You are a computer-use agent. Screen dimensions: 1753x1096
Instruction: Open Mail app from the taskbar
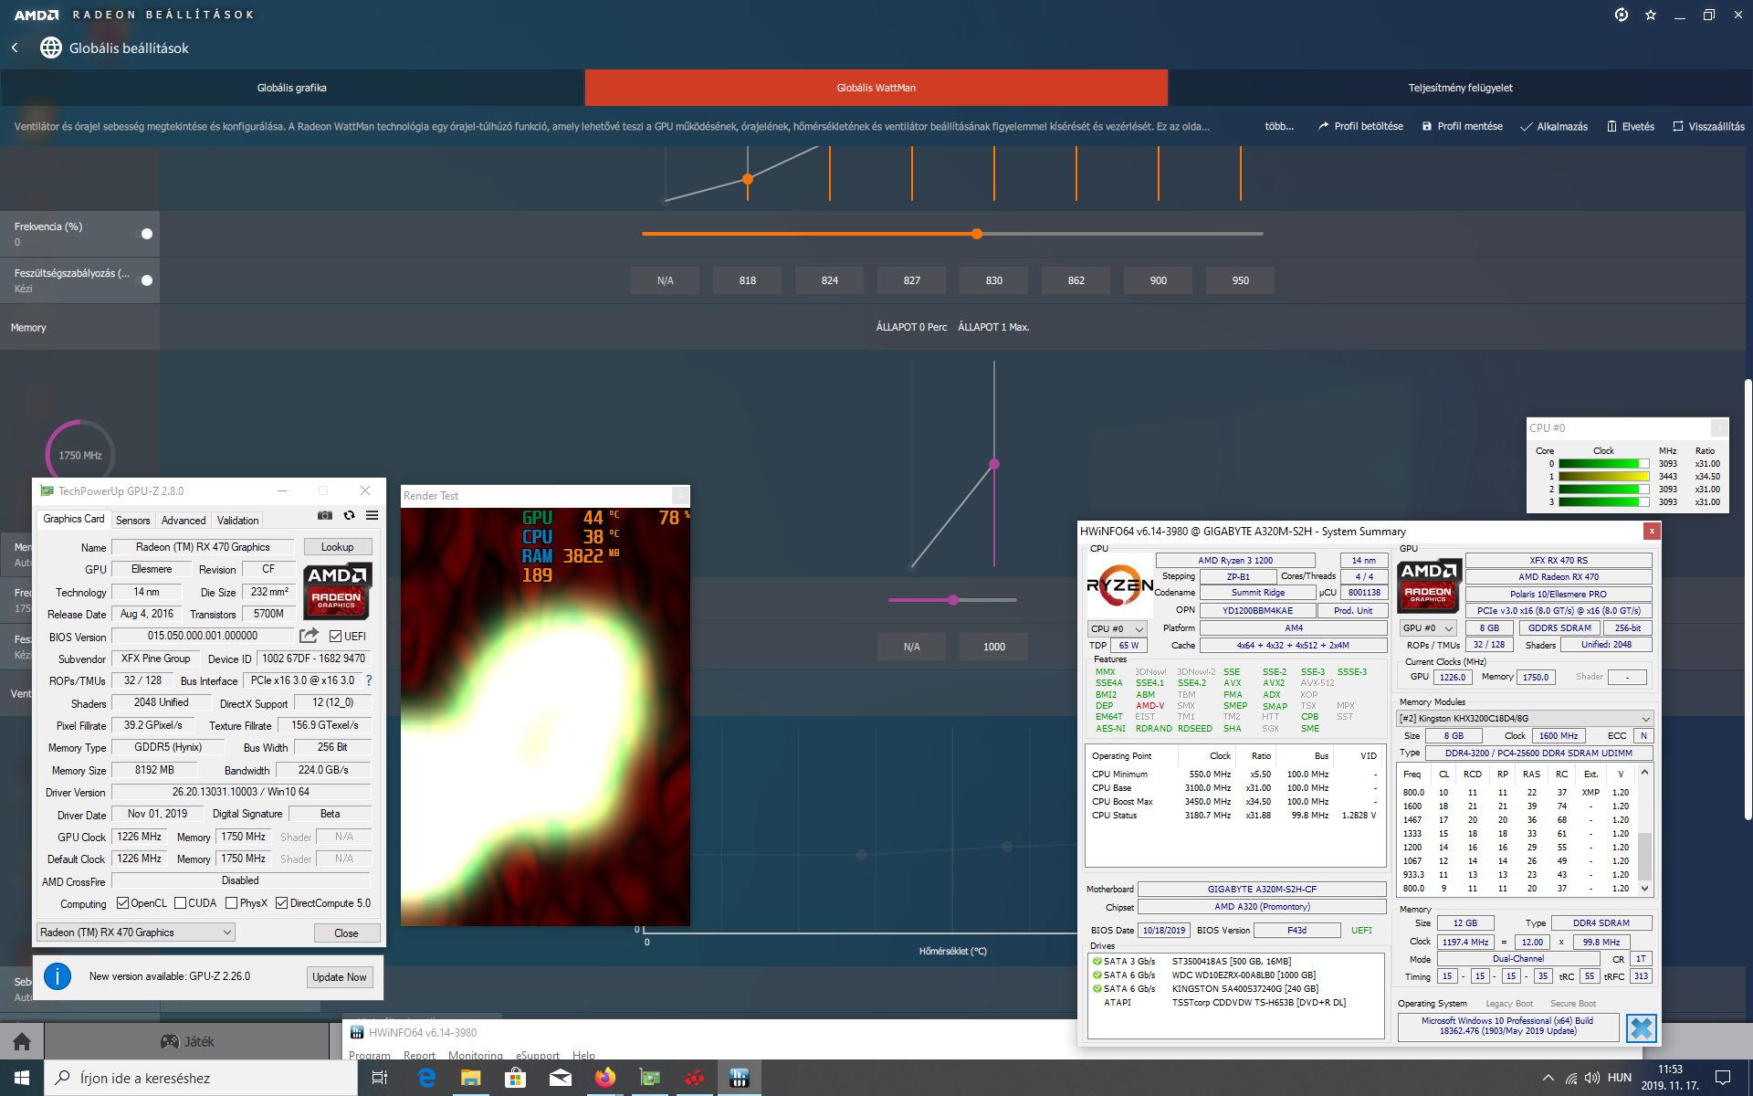pyautogui.click(x=560, y=1078)
